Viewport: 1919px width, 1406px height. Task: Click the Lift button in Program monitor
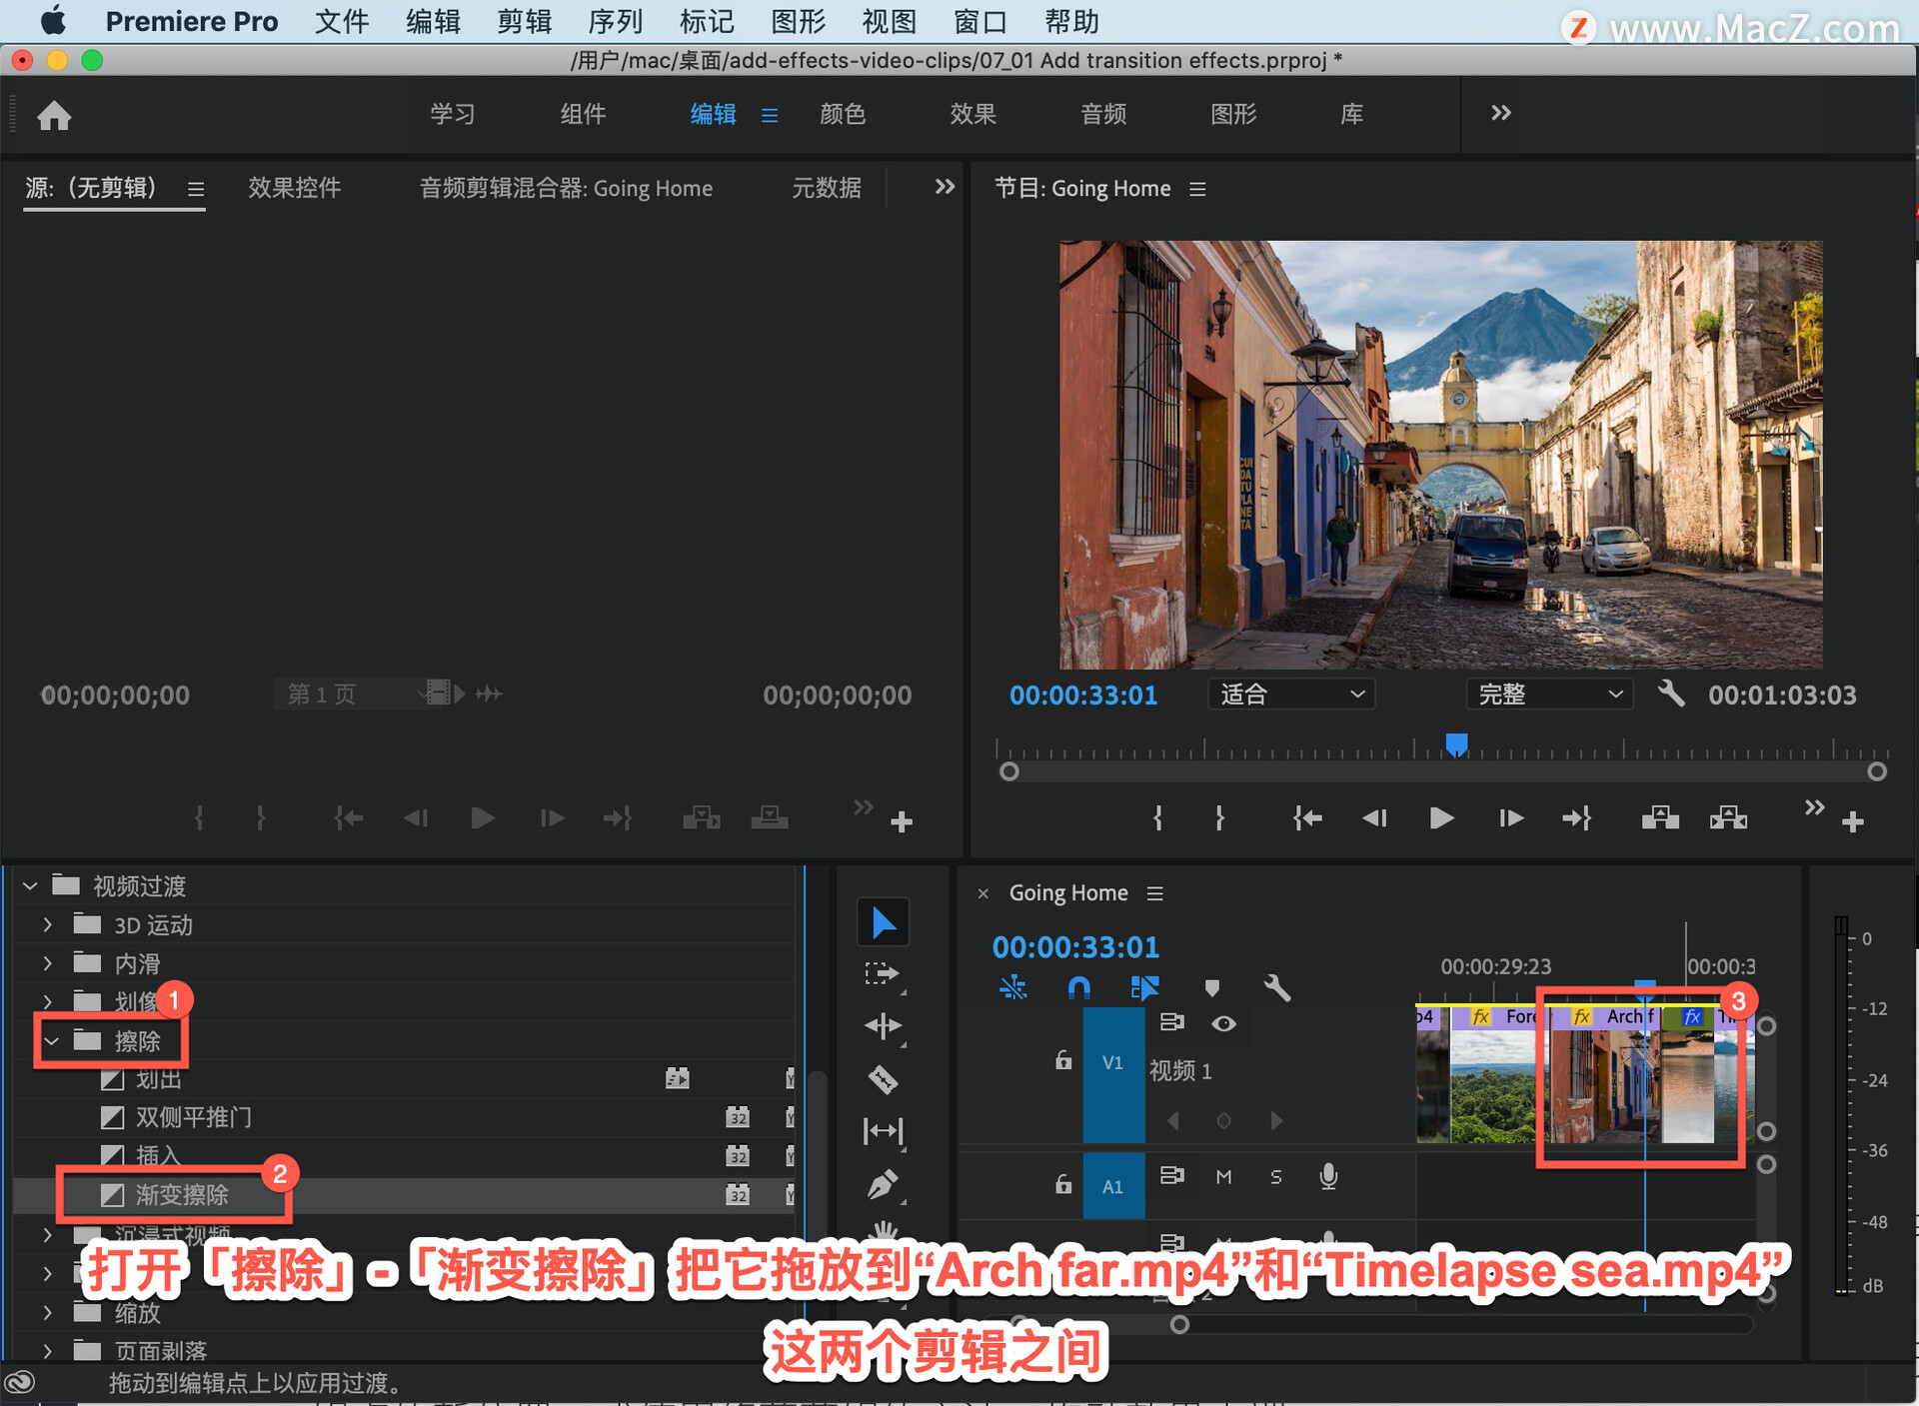(x=1660, y=818)
